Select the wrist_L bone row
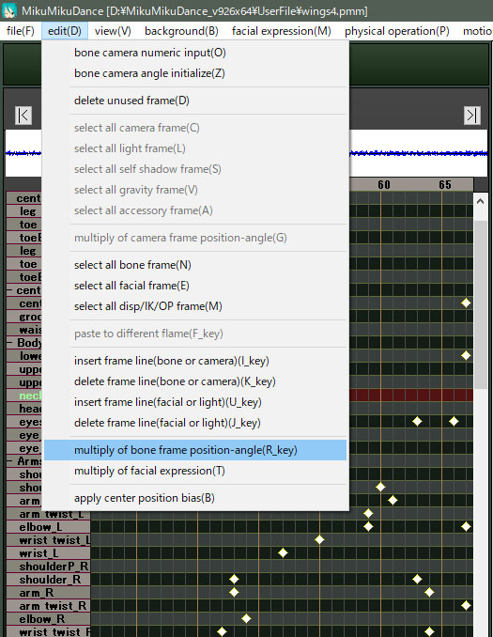The width and height of the screenshot is (493, 637). [48, 553]
